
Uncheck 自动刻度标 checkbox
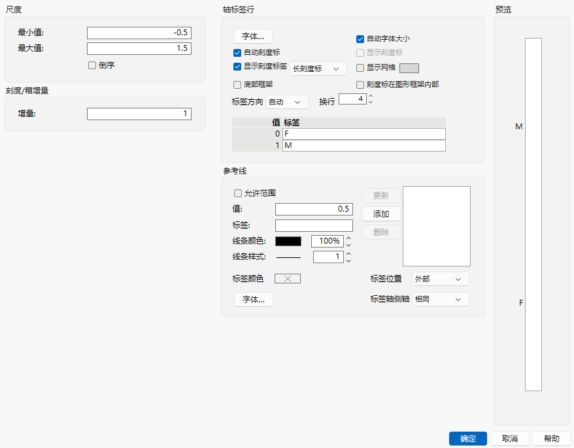click(x=237, y=53)
